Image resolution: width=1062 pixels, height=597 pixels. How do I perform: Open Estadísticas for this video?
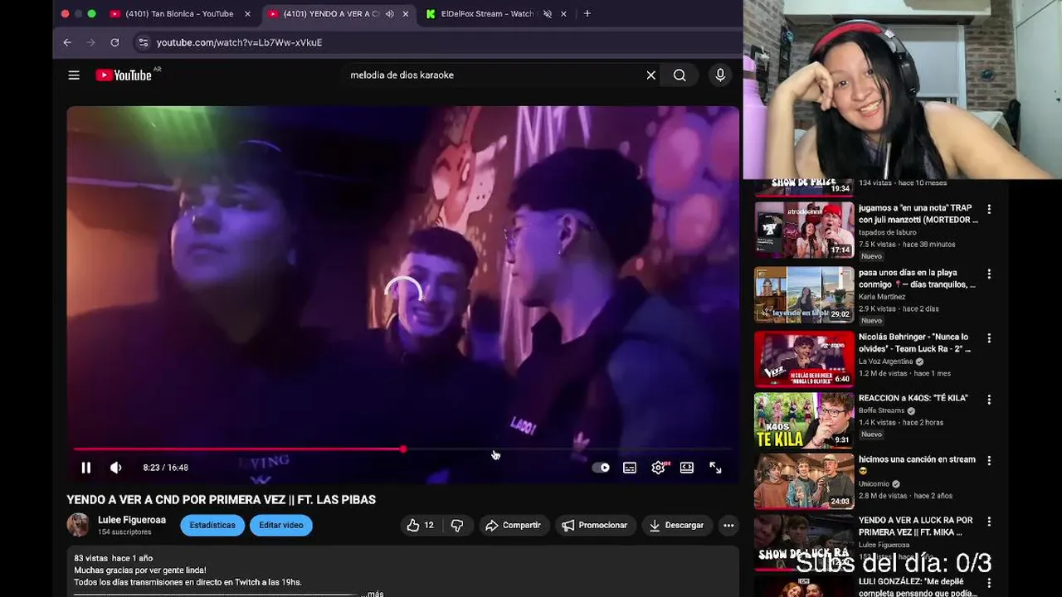point(212,525)
